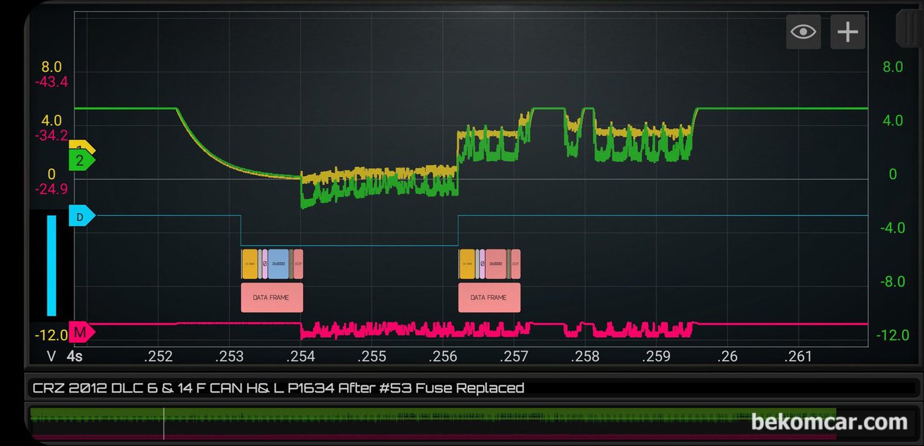Image resolution: width=924 pixels, height=446 pixels.
Task: Select the pink M math channel marker
Action: pos(81,333)
